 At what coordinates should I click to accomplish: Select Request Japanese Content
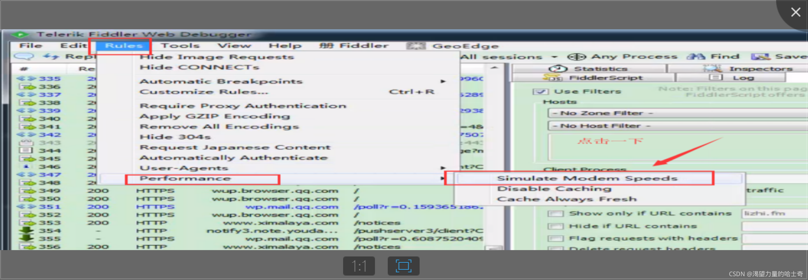pyautogui.click(x=235, y=148)
